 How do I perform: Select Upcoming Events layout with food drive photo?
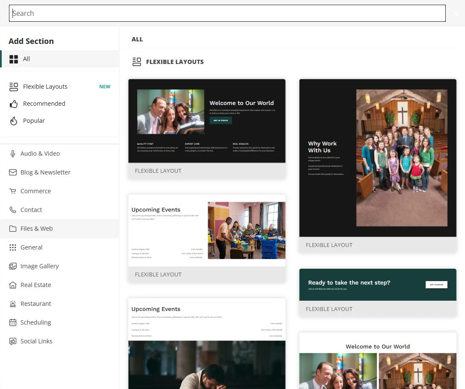pos(207,238)
